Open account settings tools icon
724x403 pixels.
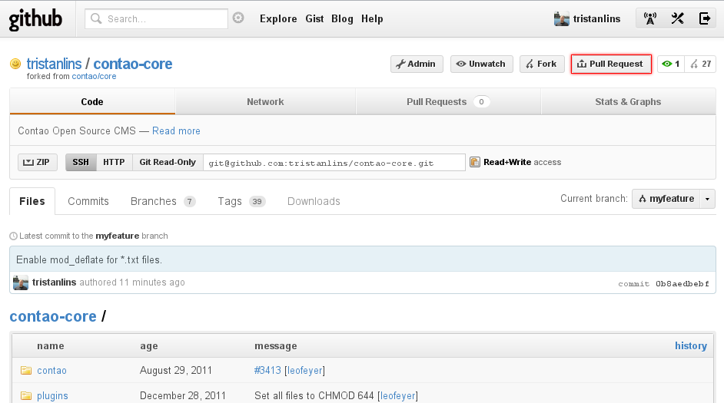[677, 19]
